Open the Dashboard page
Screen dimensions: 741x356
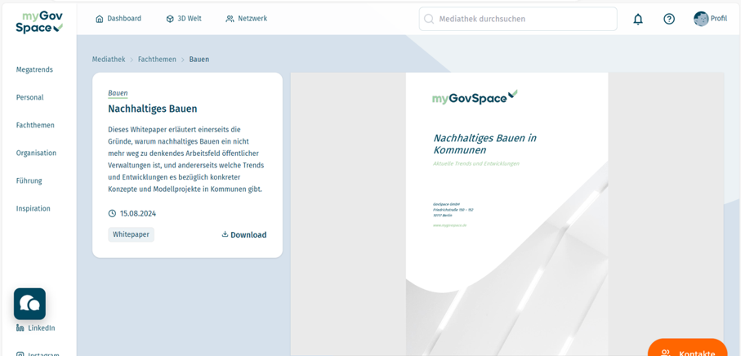pyautogui.click(x=118, y=19)
